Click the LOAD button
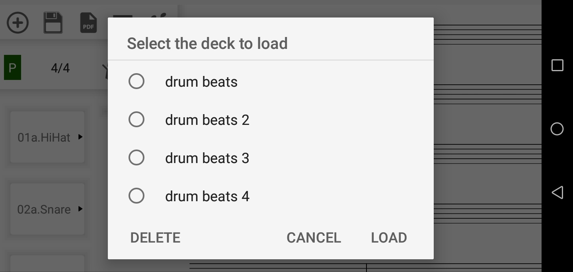This screenshot has height=272, width=573. point(389,238)
